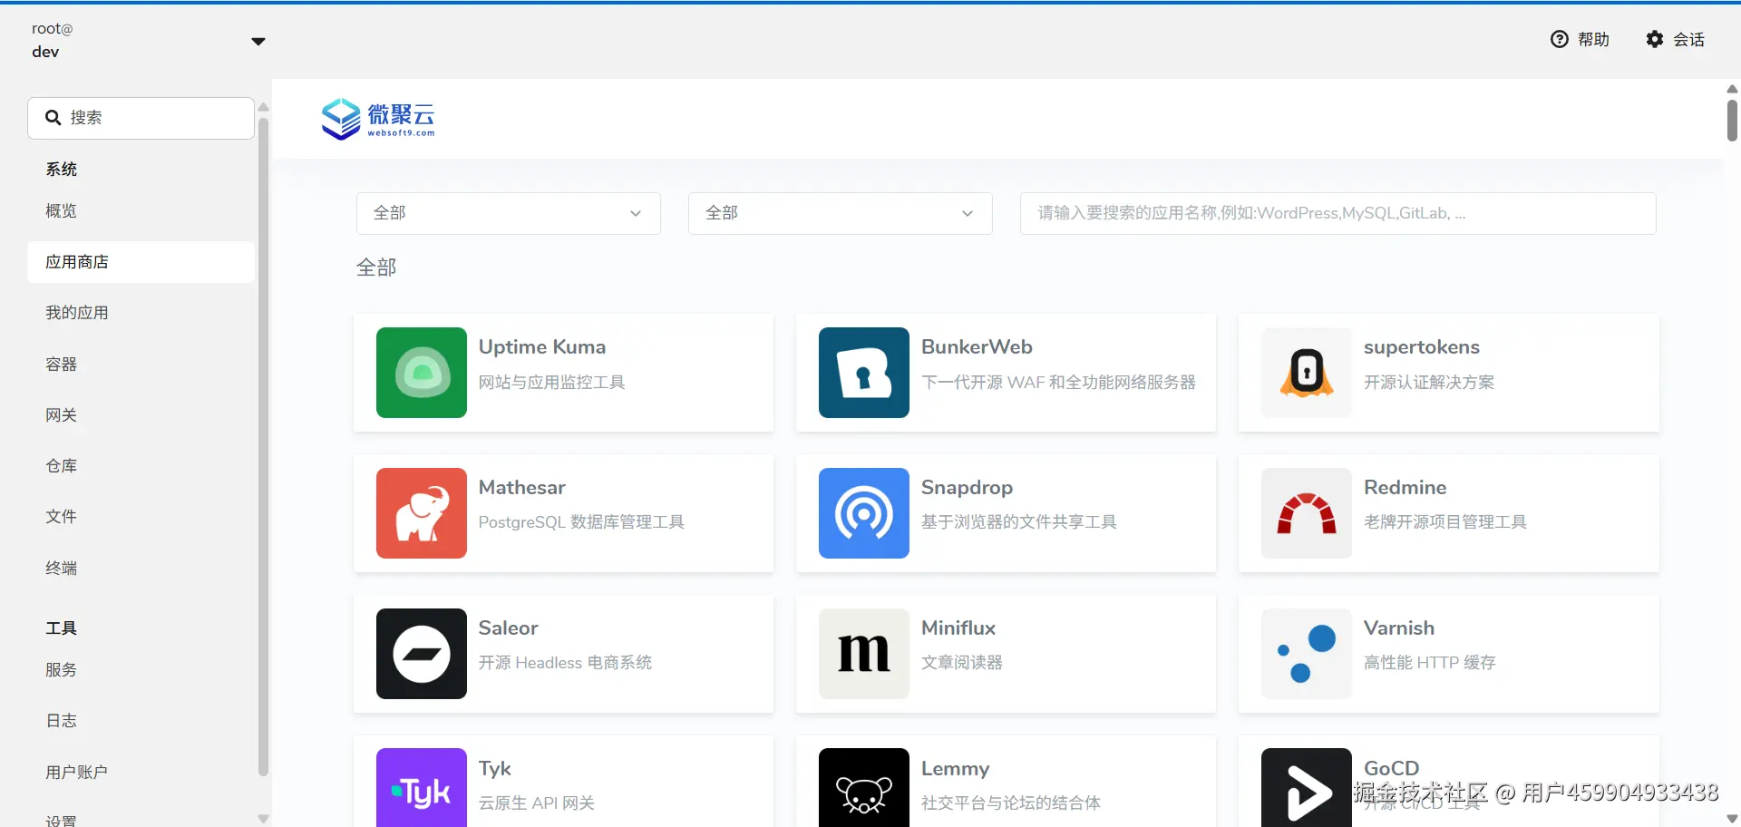Click the 社交平台与论坛的结合体 description
The width and height of the screenshot is (1741, 827).
(x=1011, y=803)
